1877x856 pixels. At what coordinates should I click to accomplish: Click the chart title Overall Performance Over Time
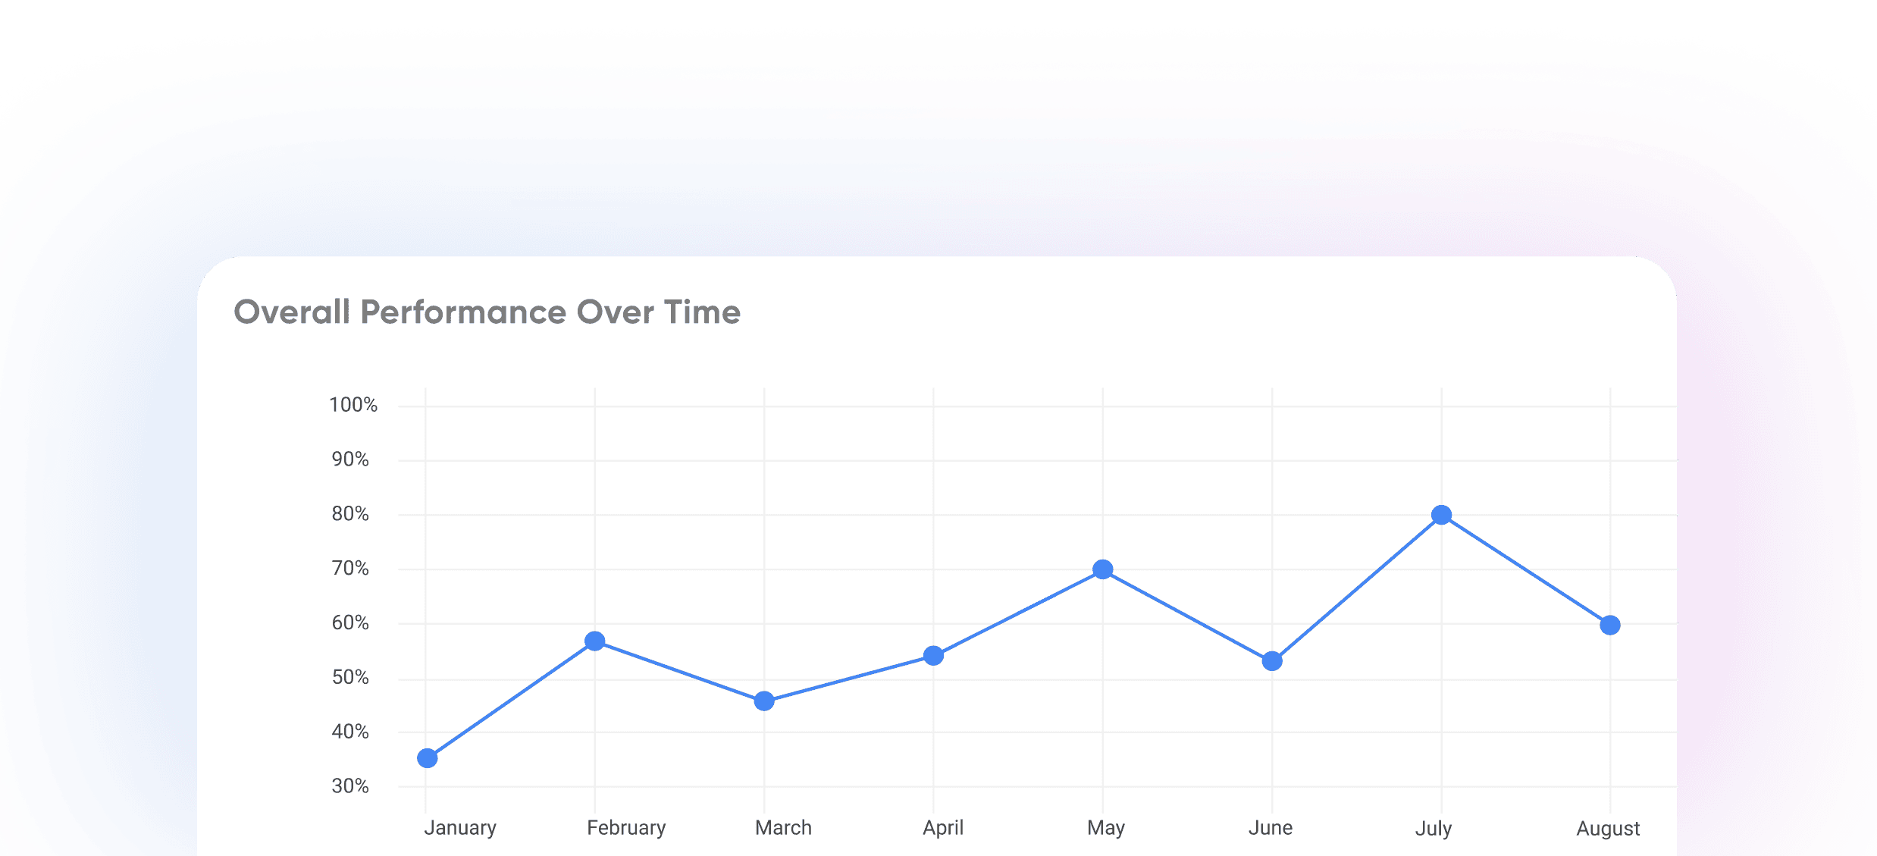pyautogui.click(x=490, y=312)
